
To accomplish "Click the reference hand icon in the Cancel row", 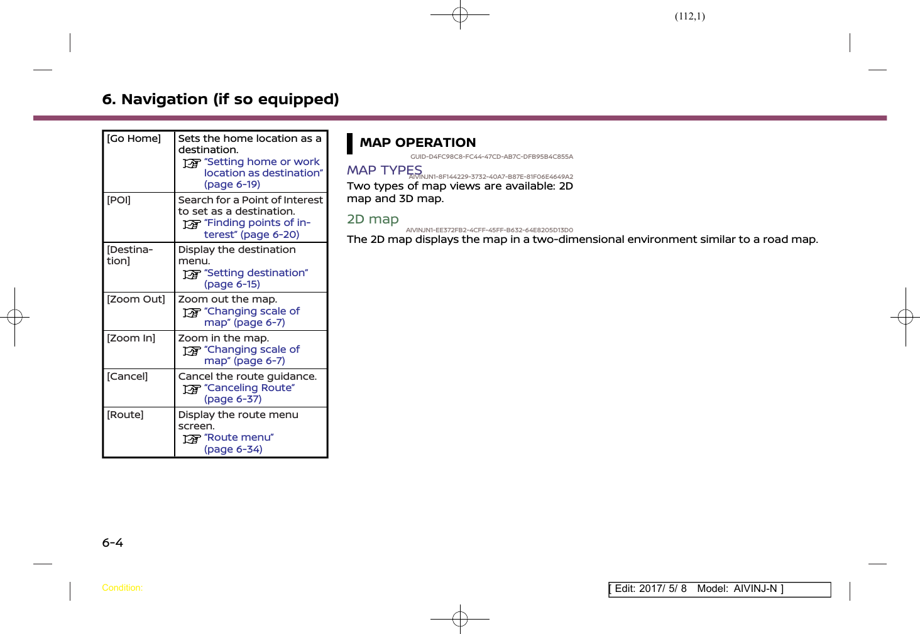I will coord(192,389).
